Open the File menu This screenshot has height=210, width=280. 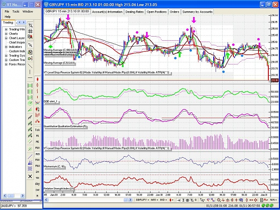[x=7, y=12]
